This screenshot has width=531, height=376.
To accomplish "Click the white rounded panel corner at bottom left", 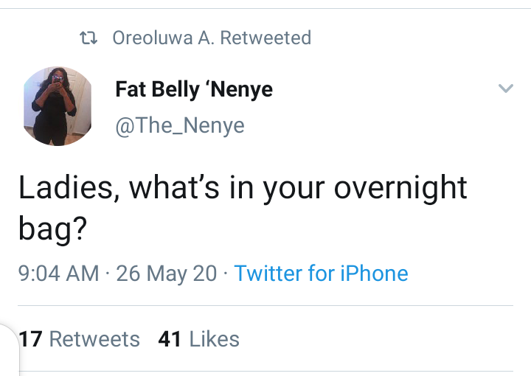I will [x=9, y=350].
